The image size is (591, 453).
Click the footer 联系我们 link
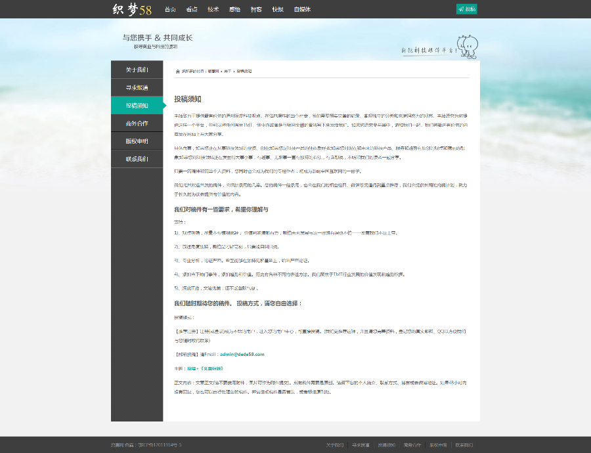click(x=464, y=445)
